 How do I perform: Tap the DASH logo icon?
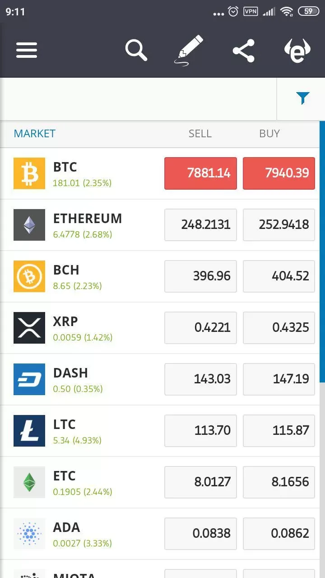click(x=29, y=379)
